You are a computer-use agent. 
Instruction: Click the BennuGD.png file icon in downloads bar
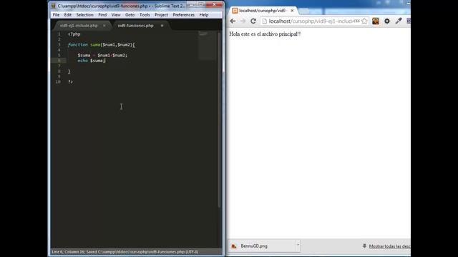[234, 246]
